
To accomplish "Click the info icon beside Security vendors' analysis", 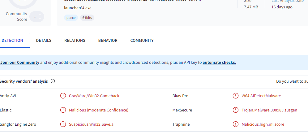I will coord(53,81).
